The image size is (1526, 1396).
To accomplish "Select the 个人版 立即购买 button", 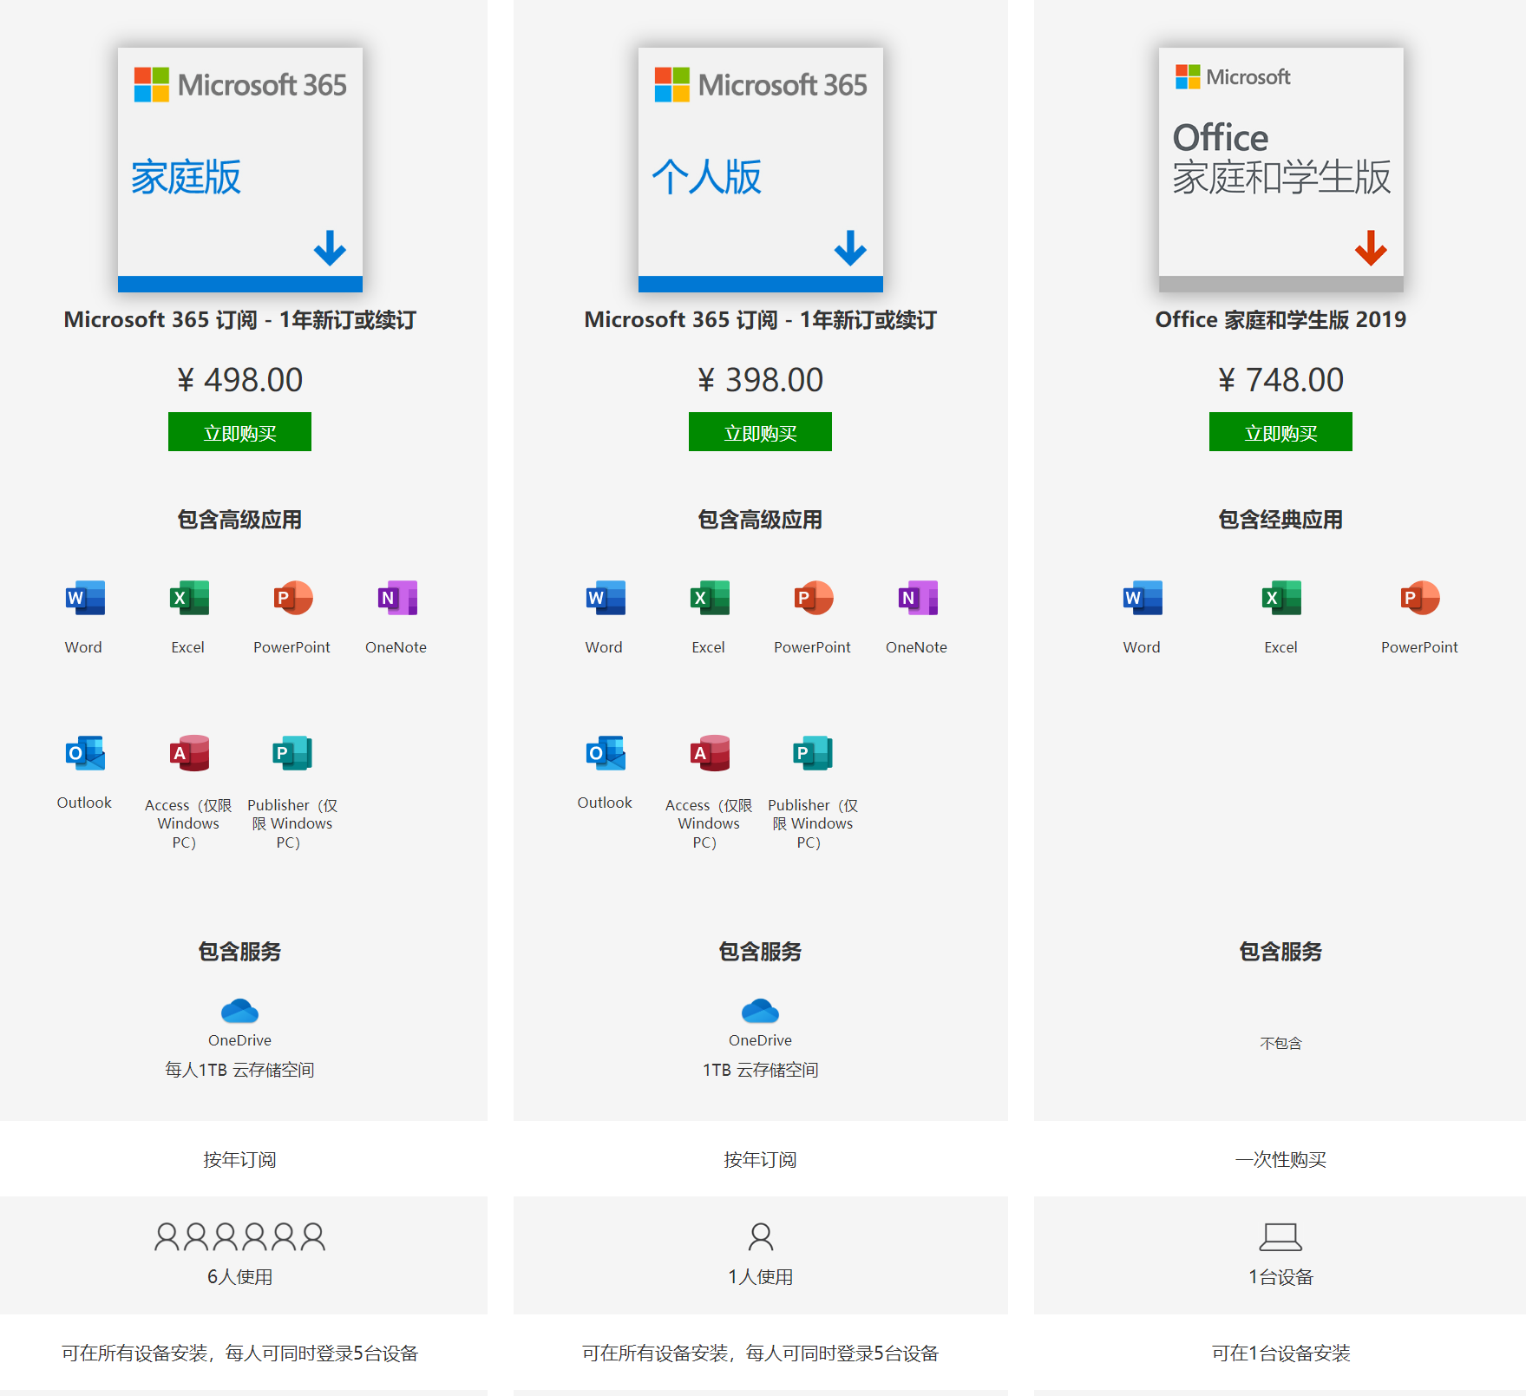I will (x=760, y=431).
